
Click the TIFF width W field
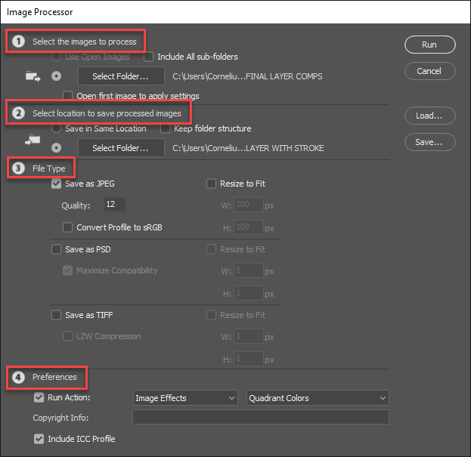click(249, 336)
